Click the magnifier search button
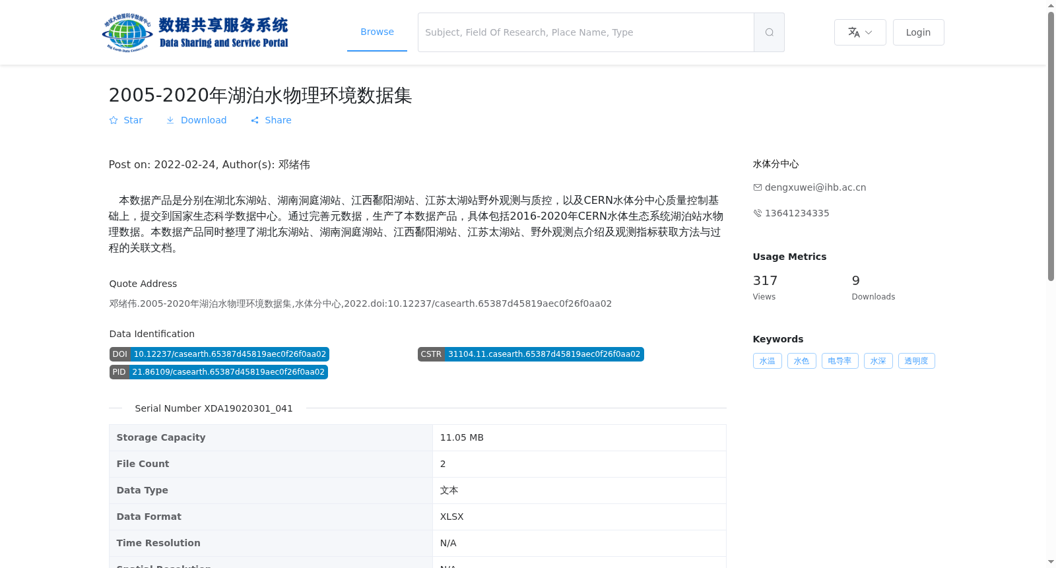This screenshot has height=568, width=1056. click(769, 32)
